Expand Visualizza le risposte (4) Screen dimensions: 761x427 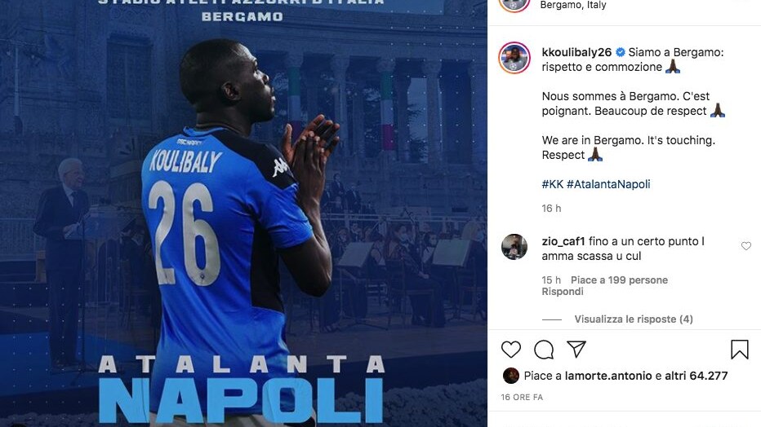(x=634, y=319)
